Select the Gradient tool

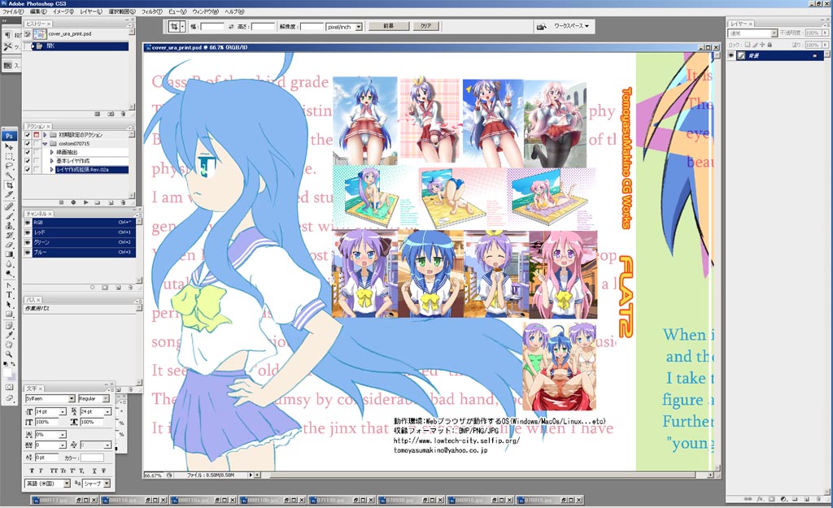[9, 254]
